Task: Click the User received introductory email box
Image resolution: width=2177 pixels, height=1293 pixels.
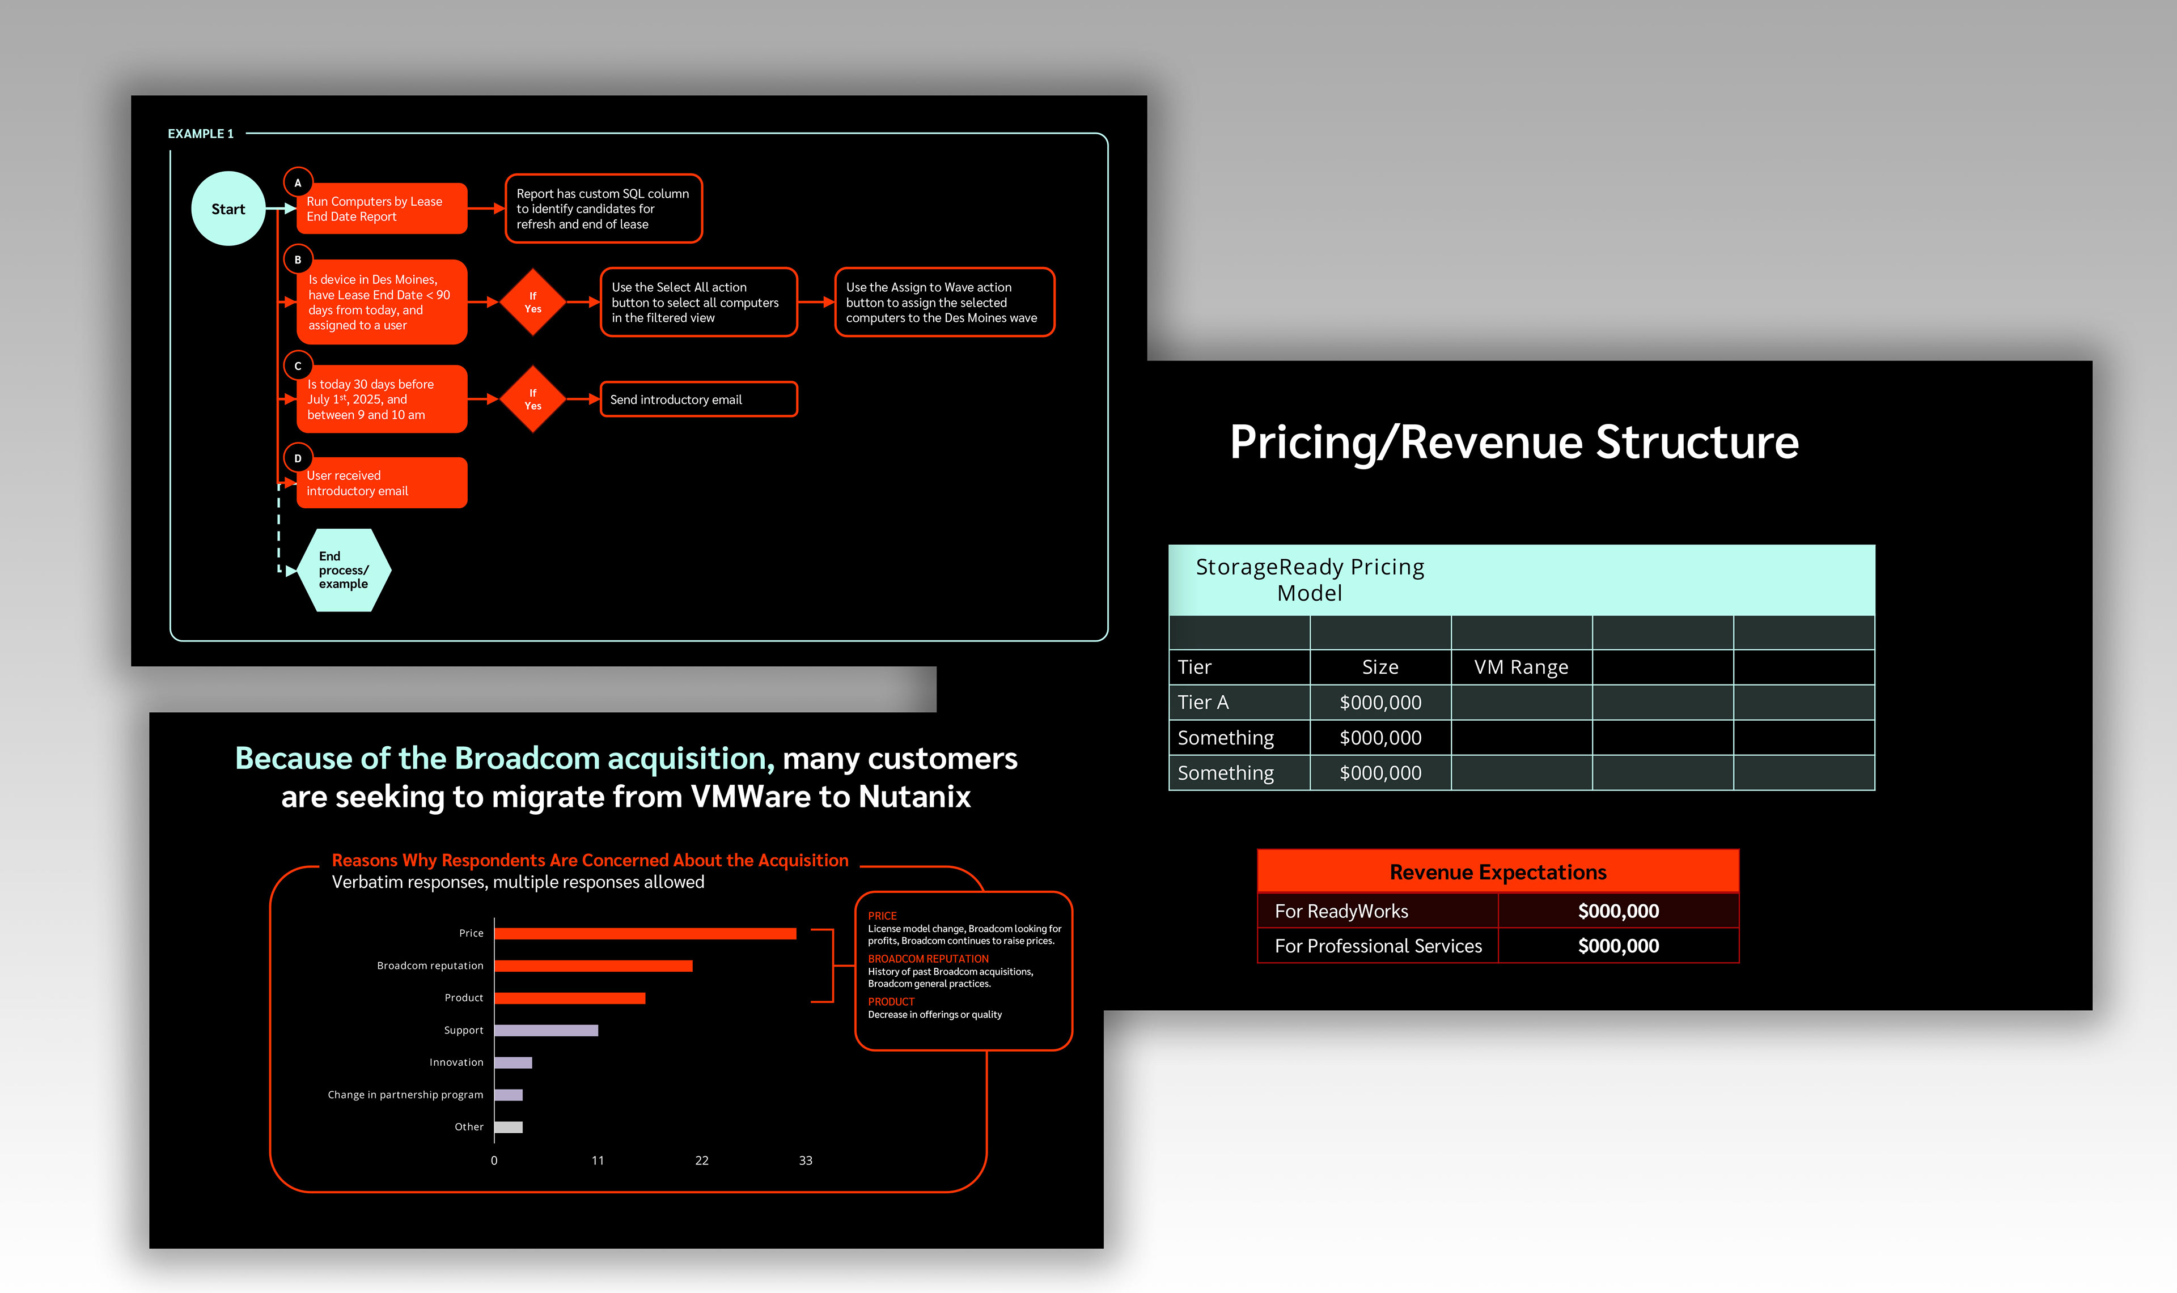Action: [382, 483]
